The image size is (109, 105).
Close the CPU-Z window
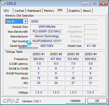[103, 4]
